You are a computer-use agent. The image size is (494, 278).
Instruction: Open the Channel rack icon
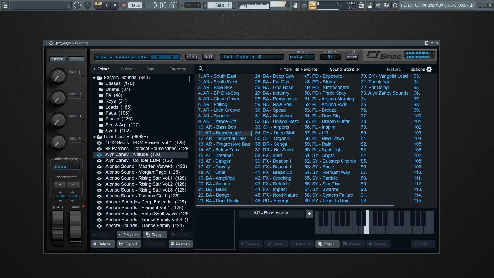click(370, 5)
